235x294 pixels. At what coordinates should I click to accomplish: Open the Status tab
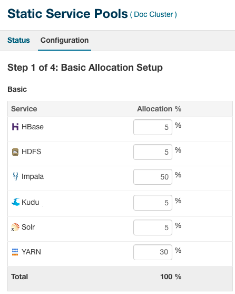tap(18, 40)
